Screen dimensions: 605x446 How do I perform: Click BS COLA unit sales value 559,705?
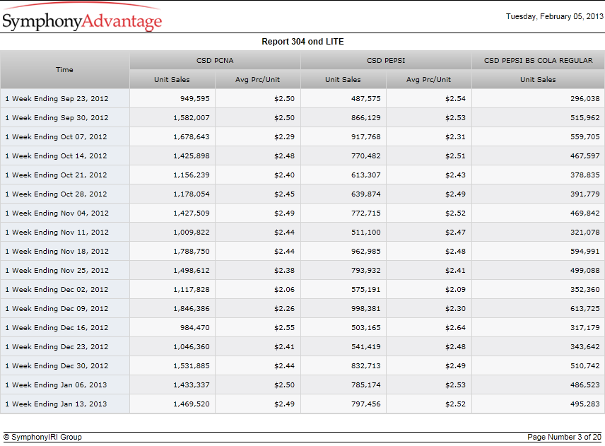coord(585,137)
